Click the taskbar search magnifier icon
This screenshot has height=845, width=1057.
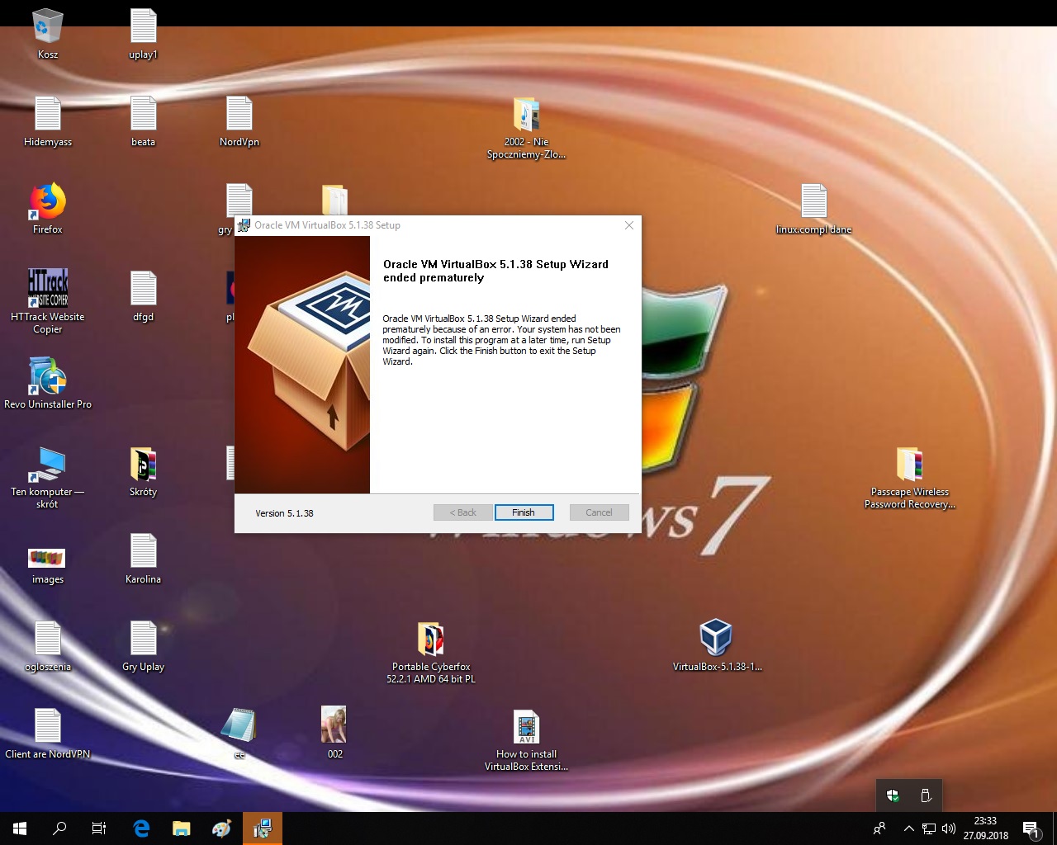tap(59, 828)
